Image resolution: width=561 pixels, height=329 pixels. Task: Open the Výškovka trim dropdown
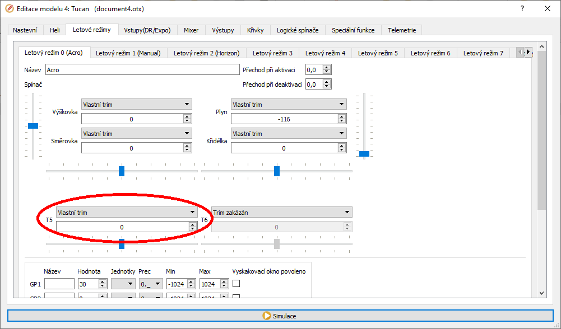(136, 105)
